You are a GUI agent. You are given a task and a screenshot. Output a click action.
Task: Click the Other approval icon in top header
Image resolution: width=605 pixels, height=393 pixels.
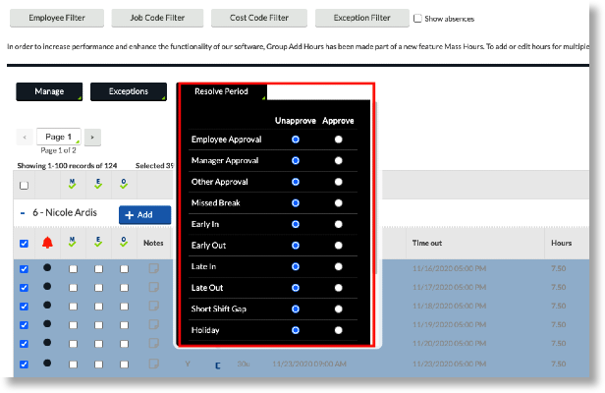[x=124, y=183]
